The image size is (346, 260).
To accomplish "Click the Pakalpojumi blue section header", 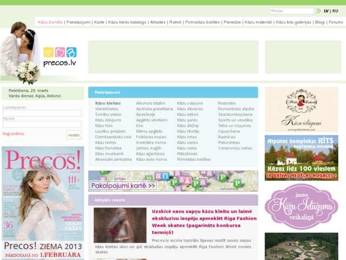I will pos(173,92).
